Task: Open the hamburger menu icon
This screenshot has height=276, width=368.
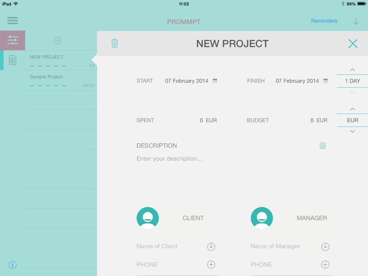Action: click(x=12, y=21)
